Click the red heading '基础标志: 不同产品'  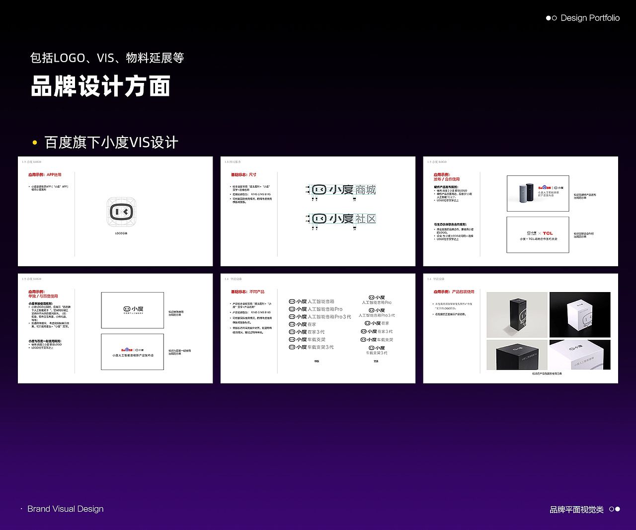(x=247, y=292)
